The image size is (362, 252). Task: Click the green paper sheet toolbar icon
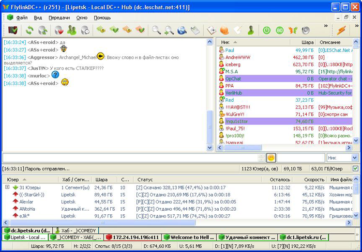(195, 30)
